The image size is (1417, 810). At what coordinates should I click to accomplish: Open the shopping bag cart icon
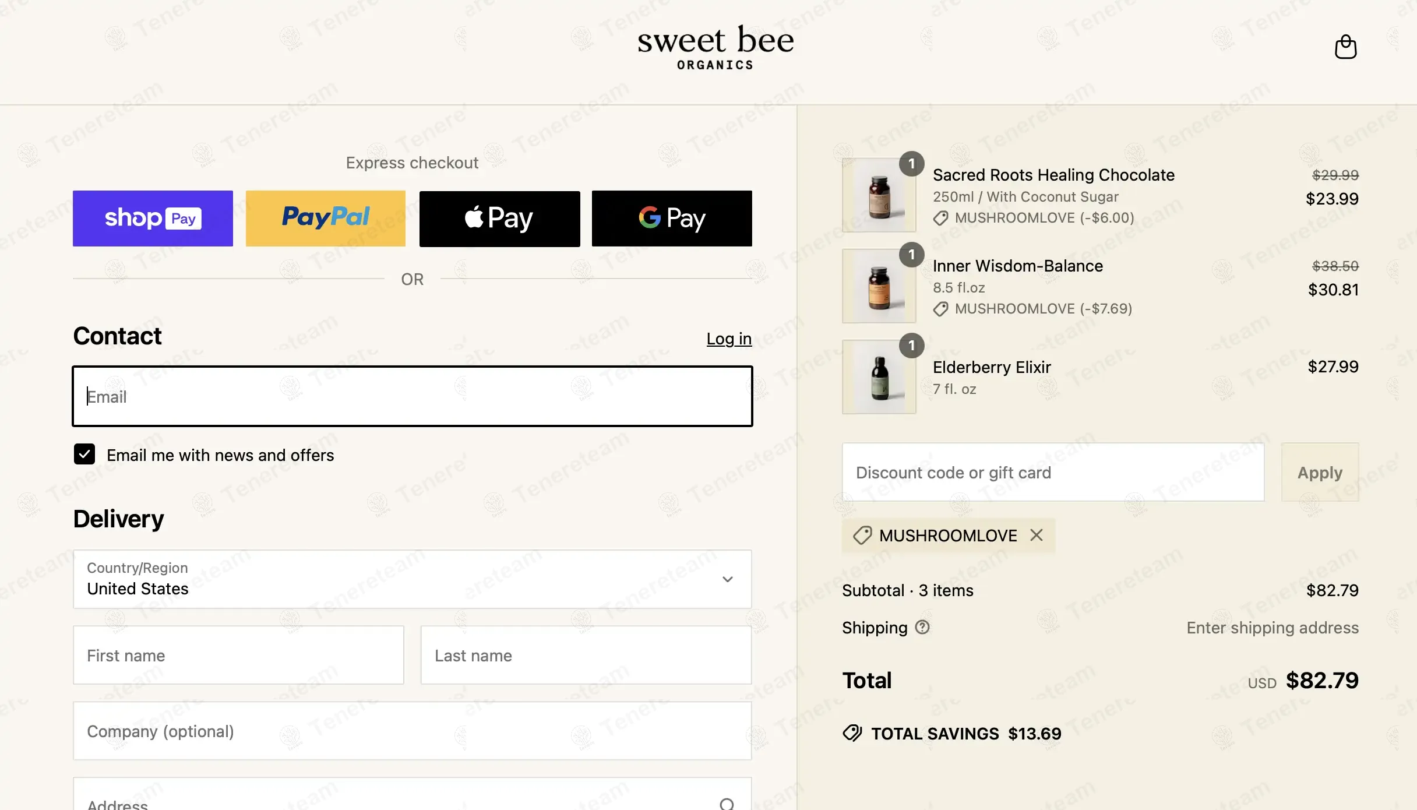point(1345,47)
